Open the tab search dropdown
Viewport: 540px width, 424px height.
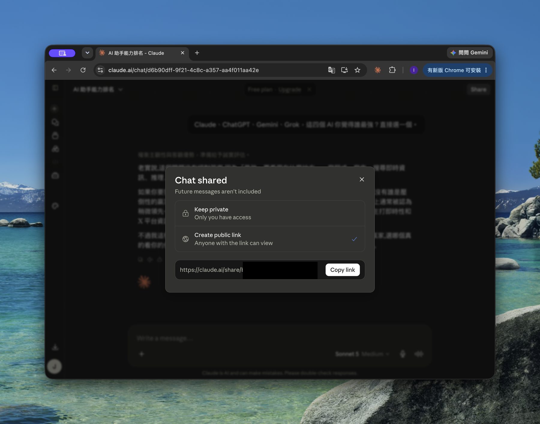(87, 53)
